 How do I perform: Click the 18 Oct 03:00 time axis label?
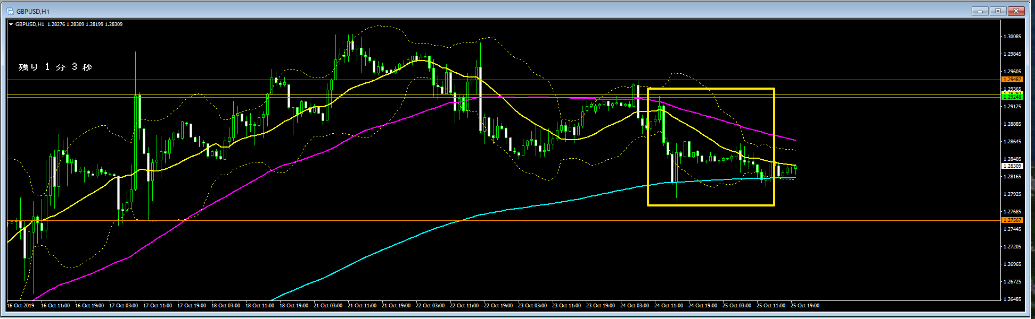[x=226, y=306]
